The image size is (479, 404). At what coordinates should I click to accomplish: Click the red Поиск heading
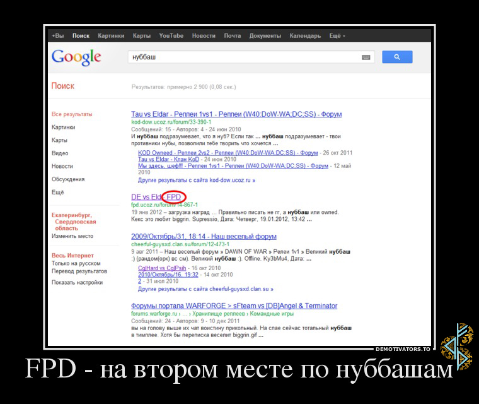click(x=62, y=86)
